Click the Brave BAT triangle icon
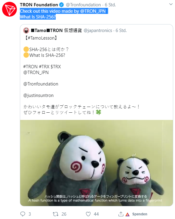Image resolution: width=175 pixels, height=219 pixels. (x=127, y=214)
